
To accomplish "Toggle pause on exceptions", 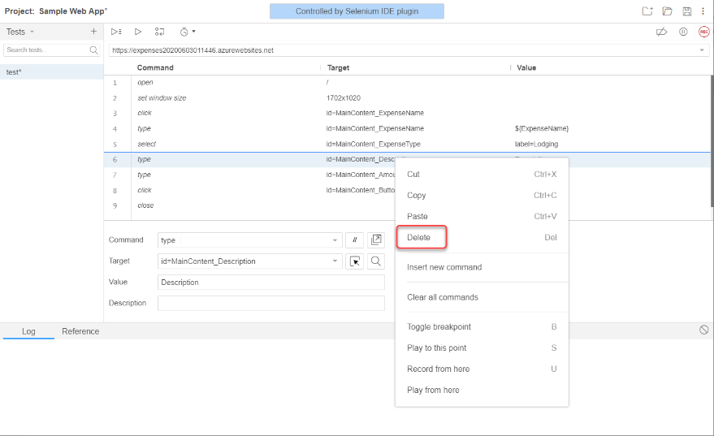I will tap(683, 32).
